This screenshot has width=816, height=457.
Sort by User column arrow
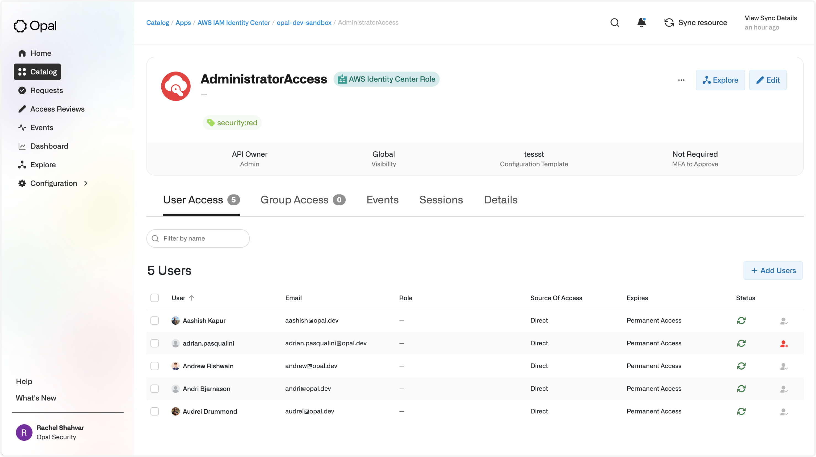coord(192,298)
